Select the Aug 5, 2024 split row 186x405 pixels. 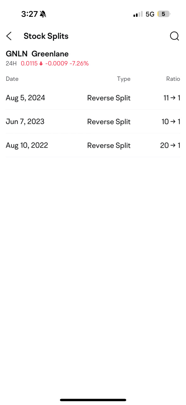click(x=93, y=98)
